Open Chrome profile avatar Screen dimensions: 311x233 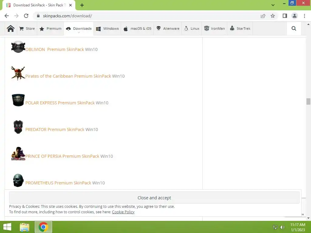click(295, 16)
